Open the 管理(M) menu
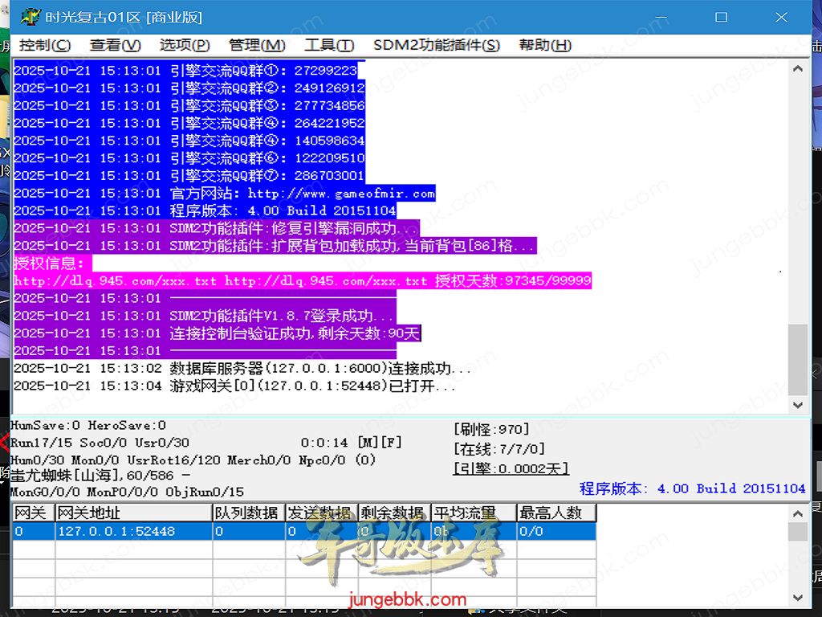 [257, 45]
